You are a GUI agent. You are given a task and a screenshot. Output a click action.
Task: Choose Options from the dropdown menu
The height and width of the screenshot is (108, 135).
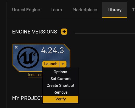60,72
